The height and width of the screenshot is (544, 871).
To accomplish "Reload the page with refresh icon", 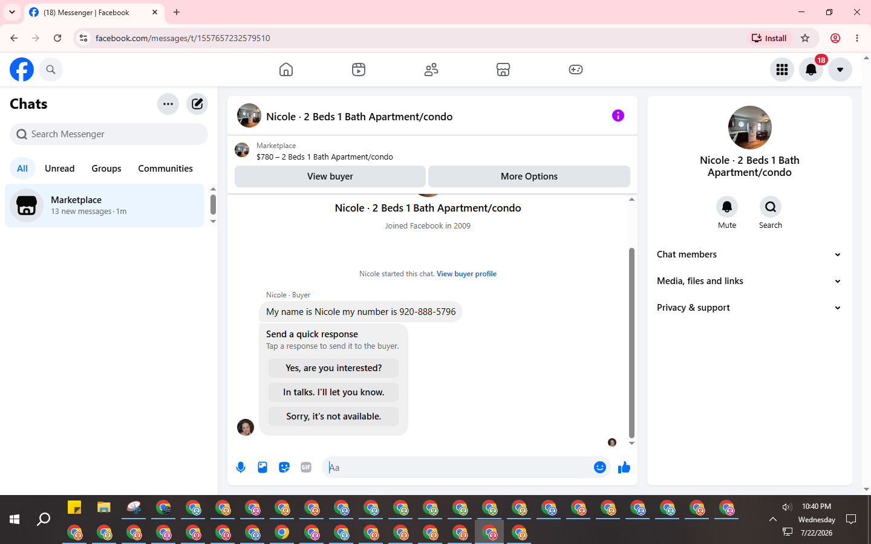I will (x=57, y=38).
